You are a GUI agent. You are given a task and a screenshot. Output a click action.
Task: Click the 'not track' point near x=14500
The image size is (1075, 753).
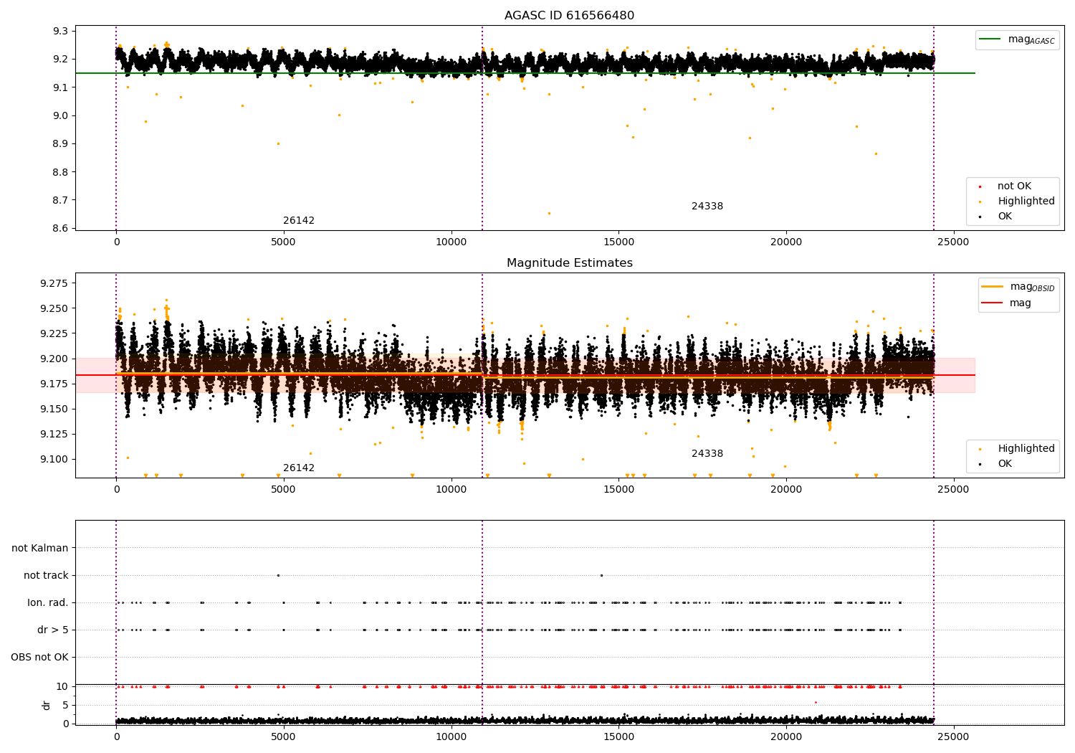[x=601, y=575]
